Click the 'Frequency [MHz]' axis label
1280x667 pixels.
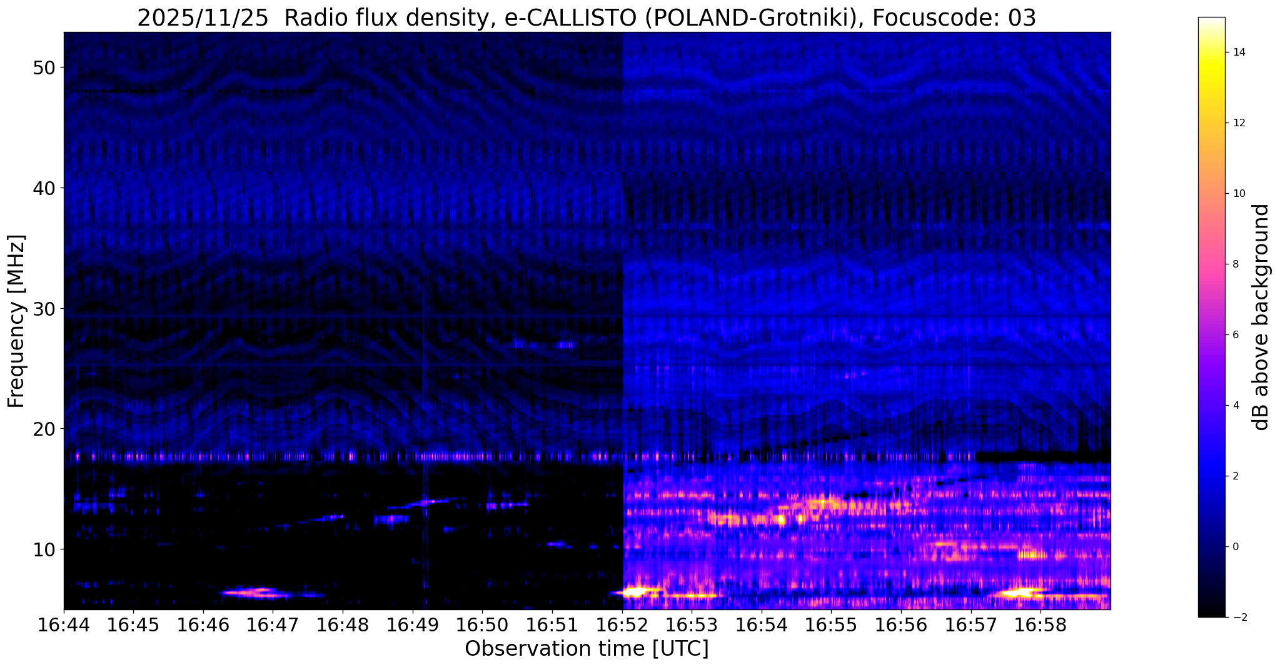point(17,321)
